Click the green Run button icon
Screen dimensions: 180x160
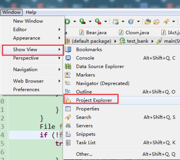pyautogui.click(x=67, y=22)
